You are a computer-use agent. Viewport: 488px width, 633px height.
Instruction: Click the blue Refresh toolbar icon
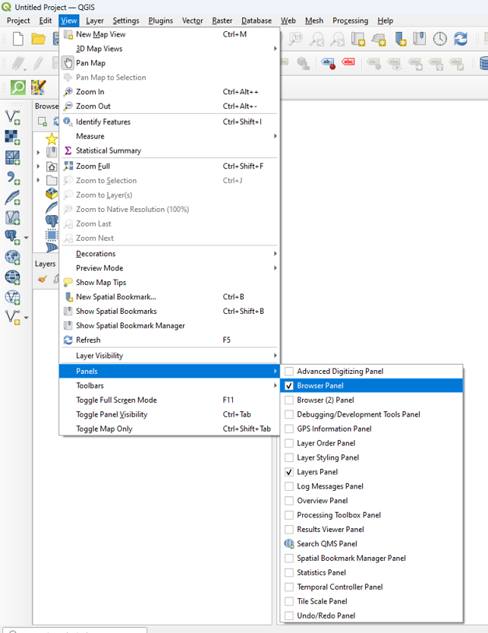point(461,39)
